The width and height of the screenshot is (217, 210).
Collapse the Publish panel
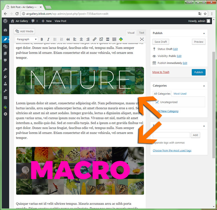(x=204, y=33)
